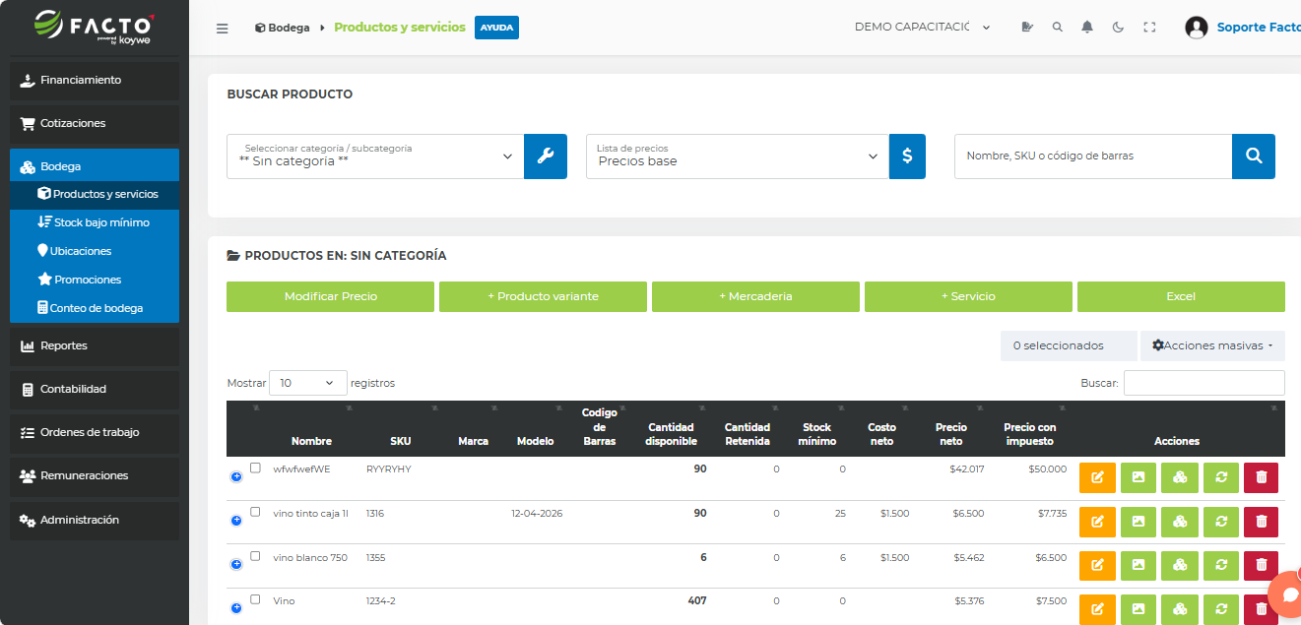The width and height of the screenshot is (1301, 625).
Task: Open Administración in sidebar
Action: pos(95,520)
